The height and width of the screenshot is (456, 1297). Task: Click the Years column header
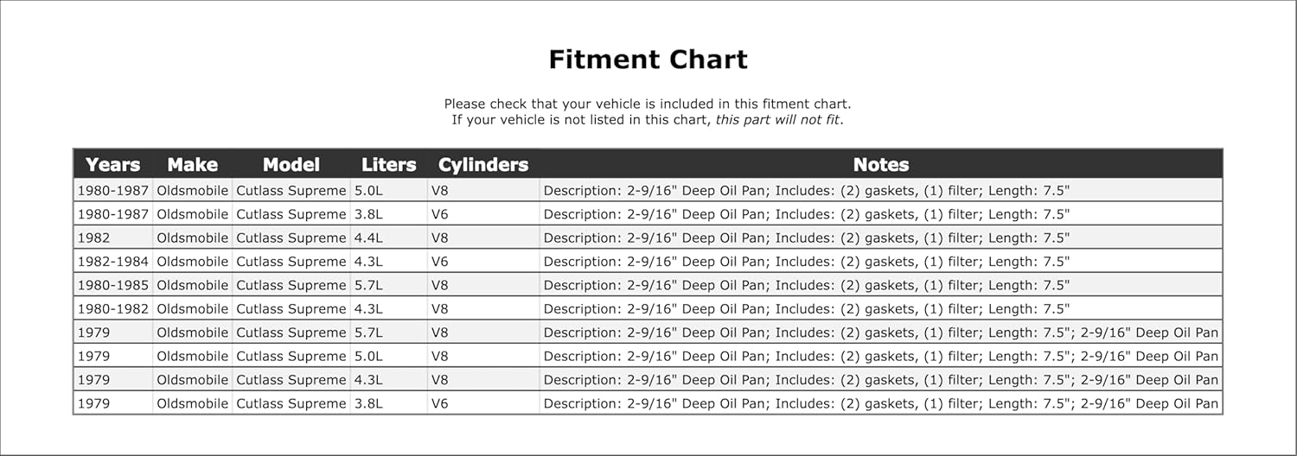112,164
